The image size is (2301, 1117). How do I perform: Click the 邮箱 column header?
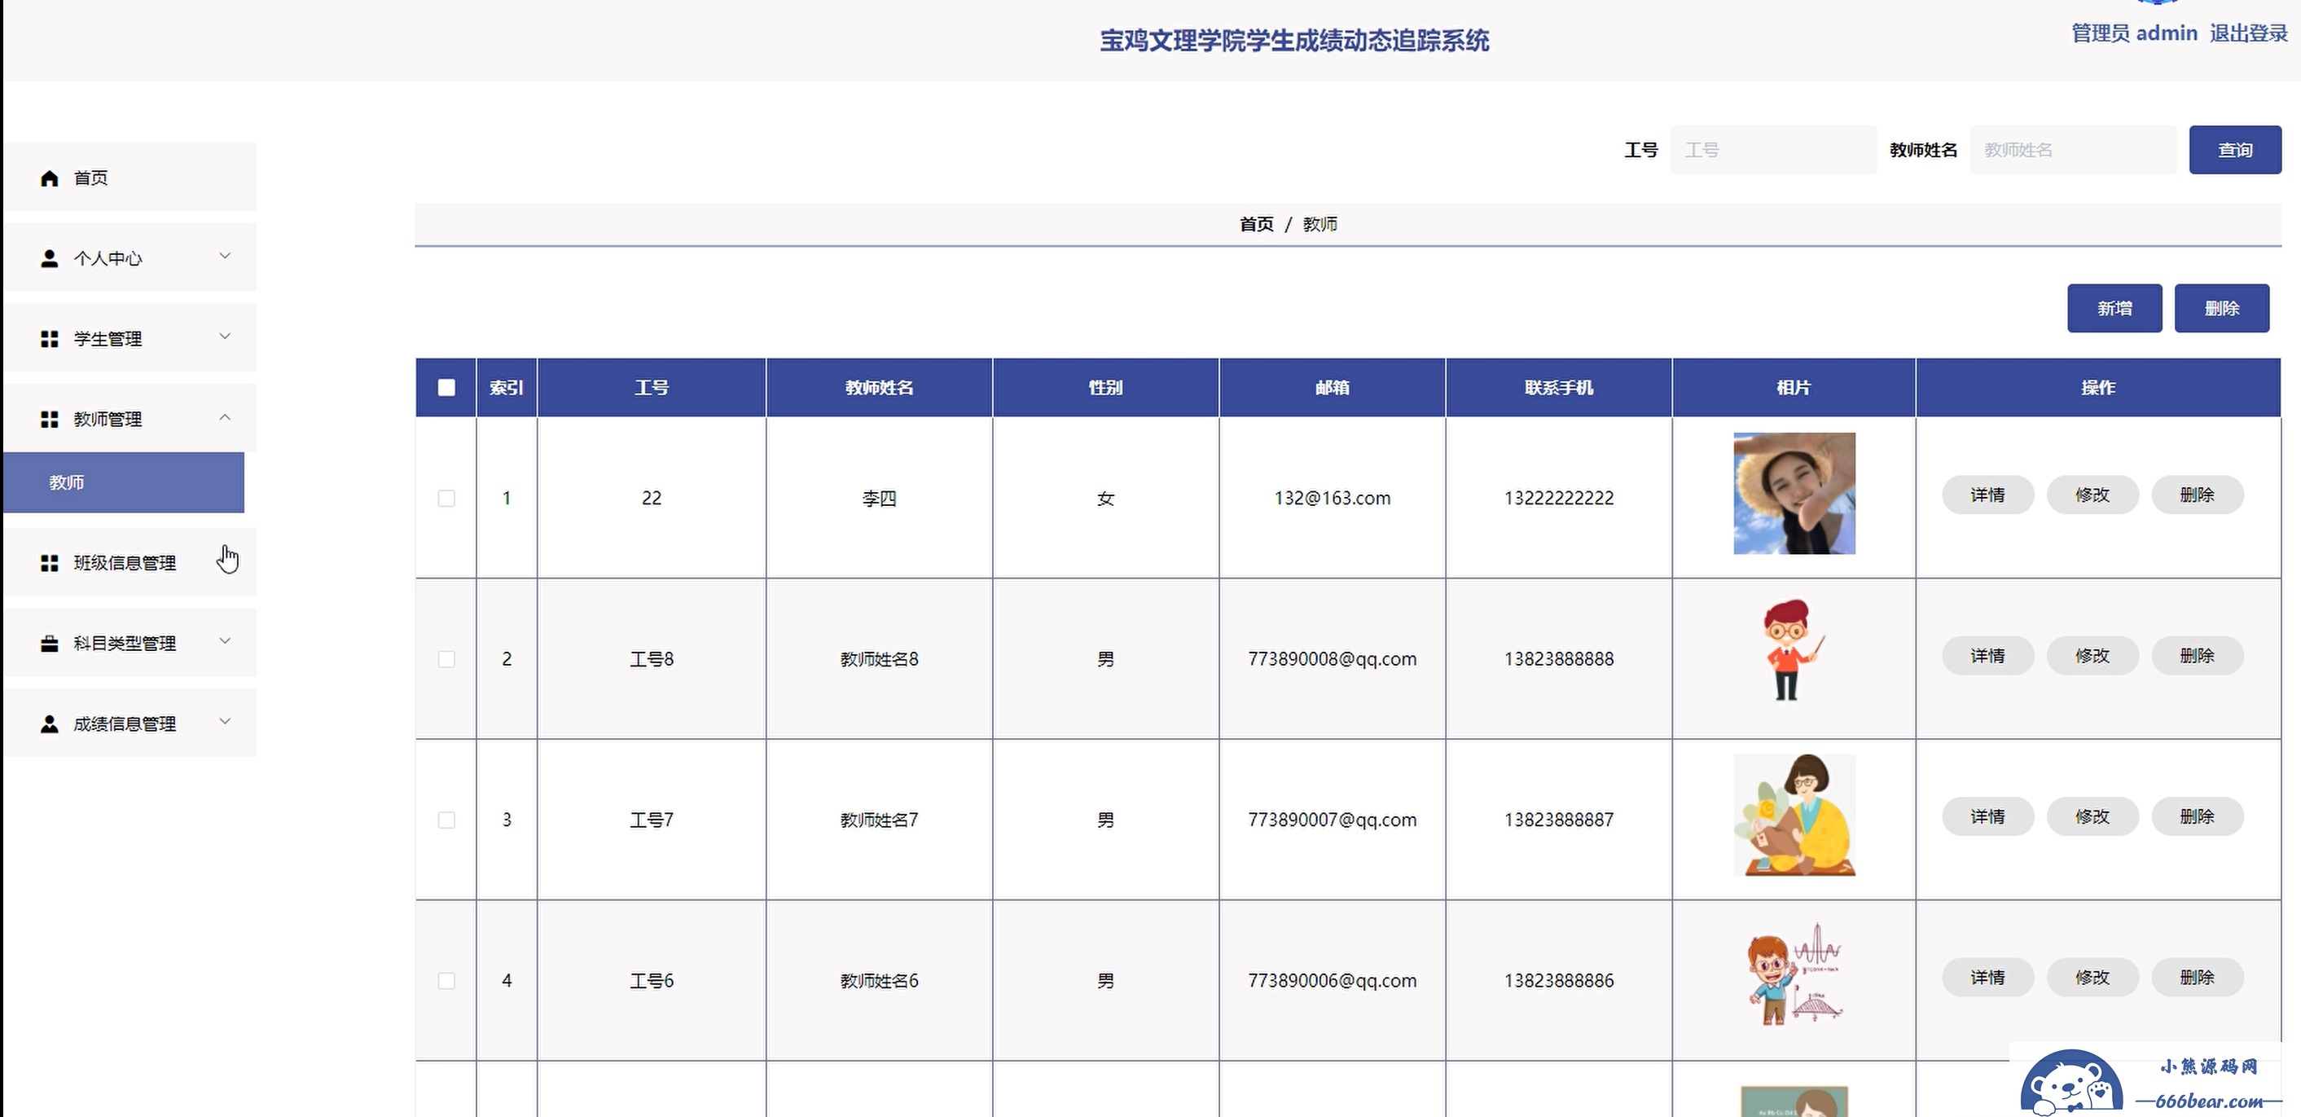point(1332,388)
